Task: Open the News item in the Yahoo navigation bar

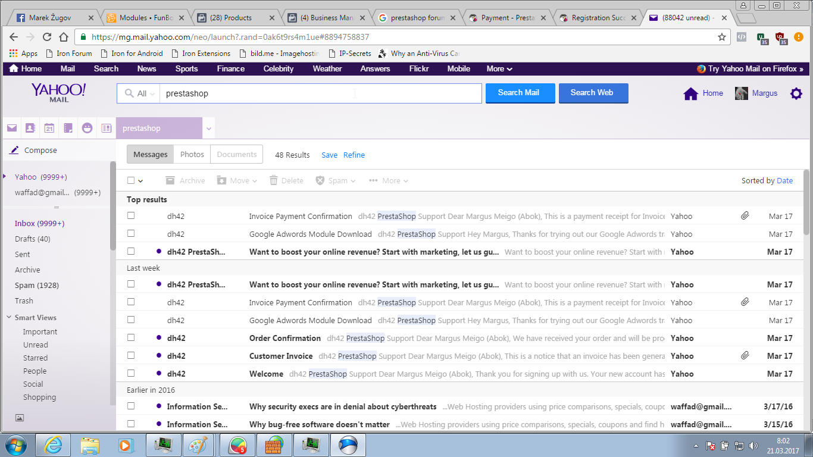Action: point(146,68)
